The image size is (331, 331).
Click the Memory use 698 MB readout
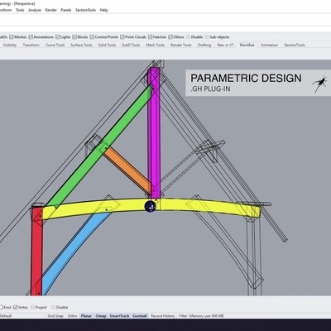(x=207, y=316)
